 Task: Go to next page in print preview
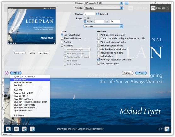41,53
